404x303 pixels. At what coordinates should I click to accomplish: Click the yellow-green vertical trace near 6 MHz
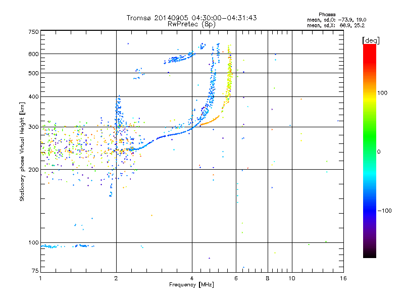pyautogui.click(x=229, y=75)
